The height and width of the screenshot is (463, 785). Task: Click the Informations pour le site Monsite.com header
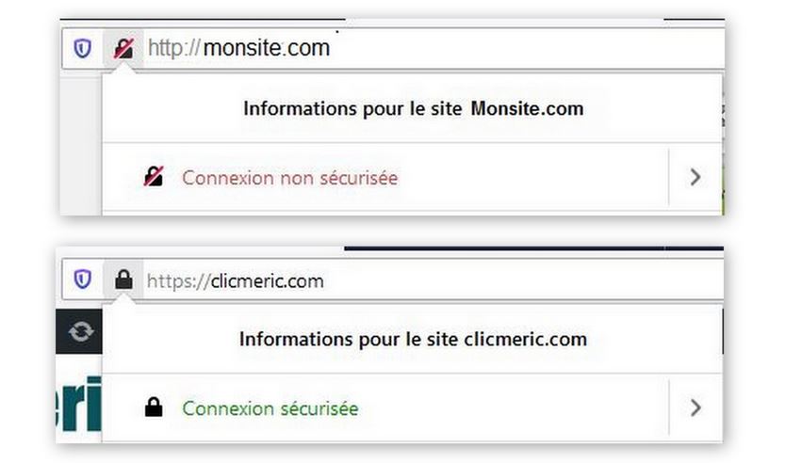pyautogui.click(x=413, y=108)
